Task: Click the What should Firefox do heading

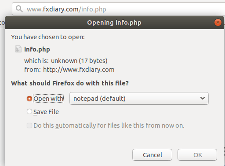Action: 70,83
